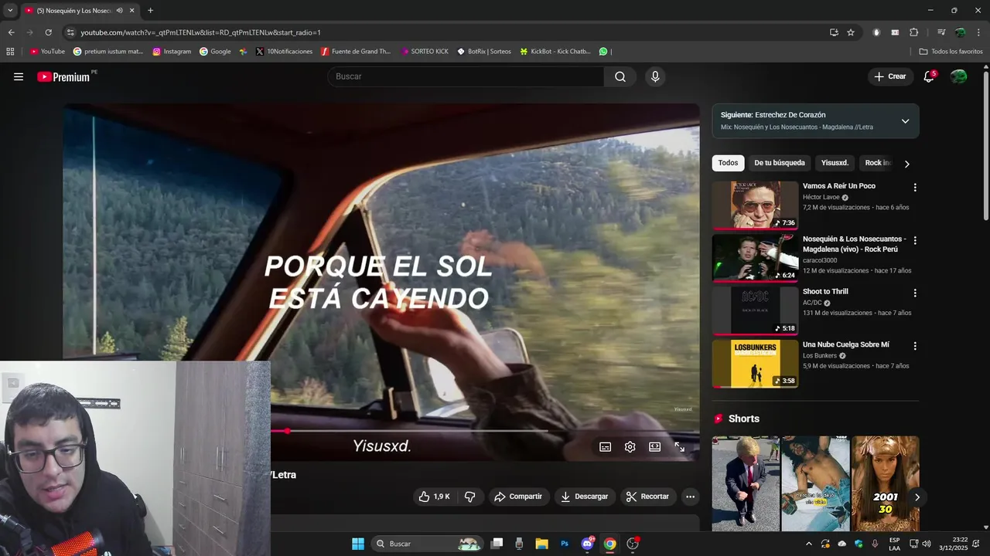990x556 pixels.
Task: Open Photoshop from the taskbar
Action: (x=565, y=544)
